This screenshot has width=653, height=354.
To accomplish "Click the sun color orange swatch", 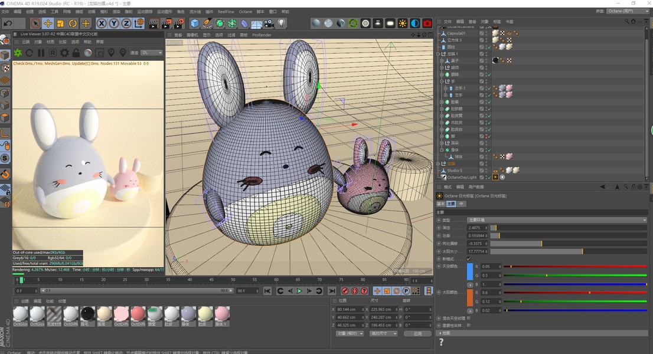I will click(x=470, y=297).
